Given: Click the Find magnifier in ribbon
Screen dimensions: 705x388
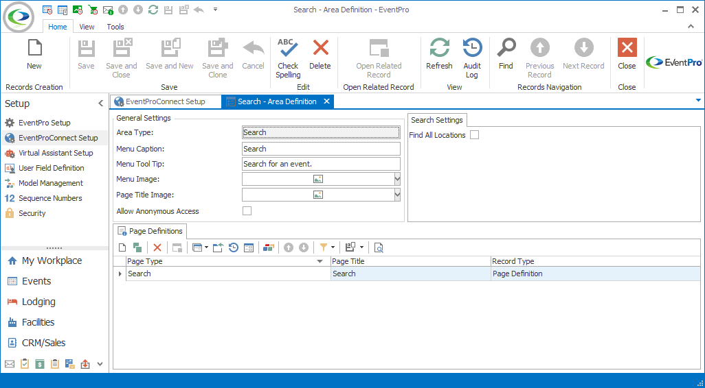Looking at the screenshot, I should click(506, 55).
